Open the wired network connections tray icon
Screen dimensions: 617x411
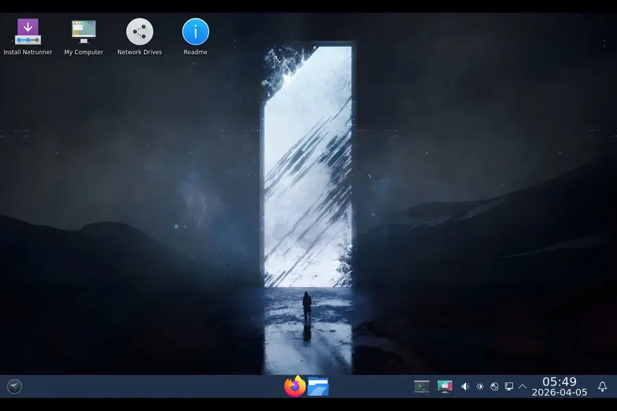(509, 386)
